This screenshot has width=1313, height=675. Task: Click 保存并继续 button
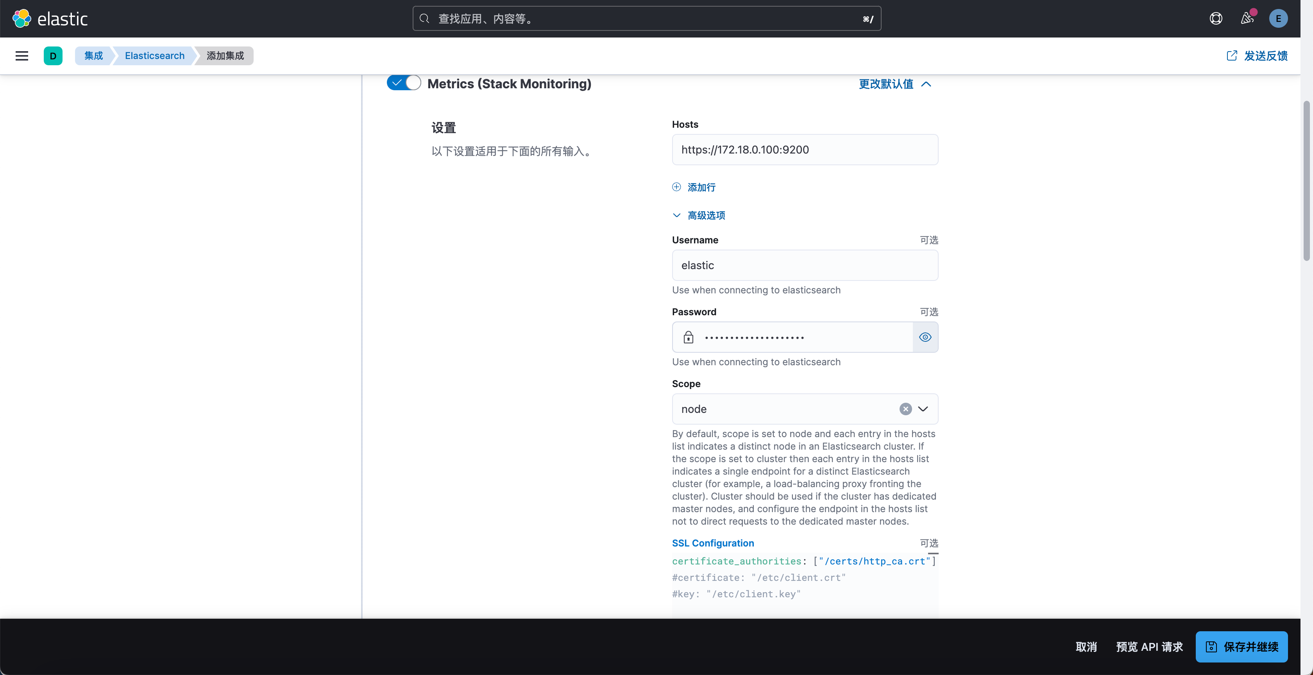(x=1241, y=647)
